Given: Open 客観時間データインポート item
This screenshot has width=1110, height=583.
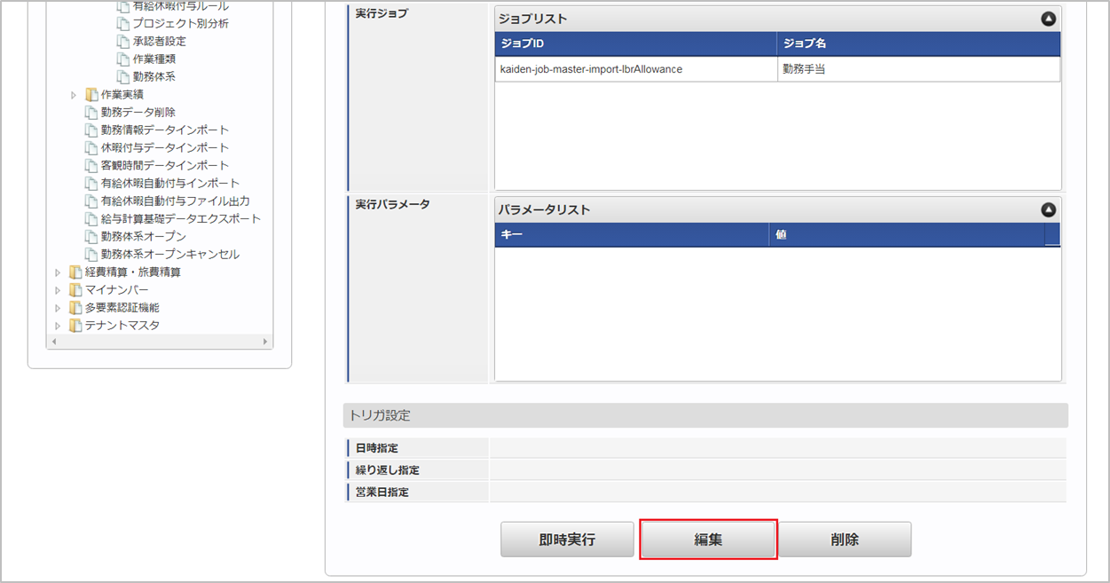Looking at the screenshot, I should 165,166.
